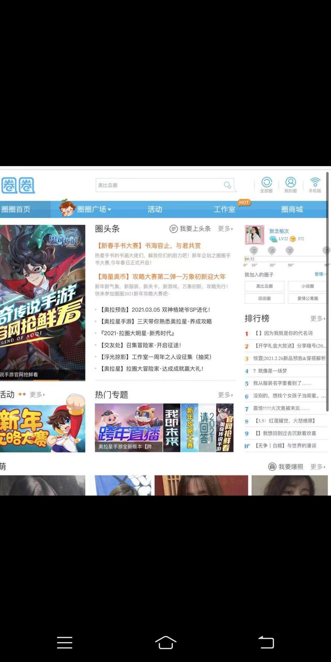Image resolution: width=331 pixels, height=662 pixels.
Task: Click the 我要爆照 camera icon
Action: pos(272,466)
